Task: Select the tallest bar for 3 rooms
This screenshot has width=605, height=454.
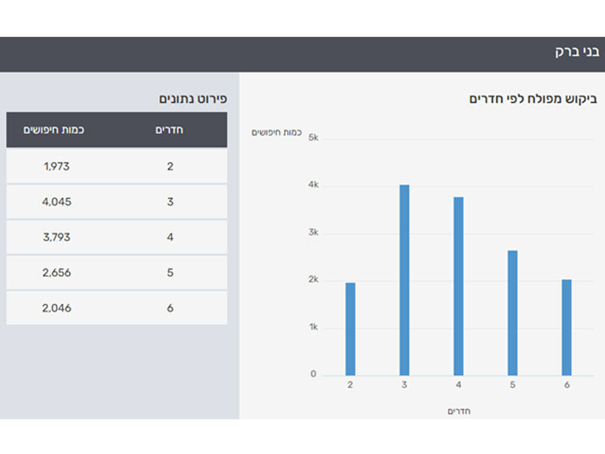Action: pos(404,280)
